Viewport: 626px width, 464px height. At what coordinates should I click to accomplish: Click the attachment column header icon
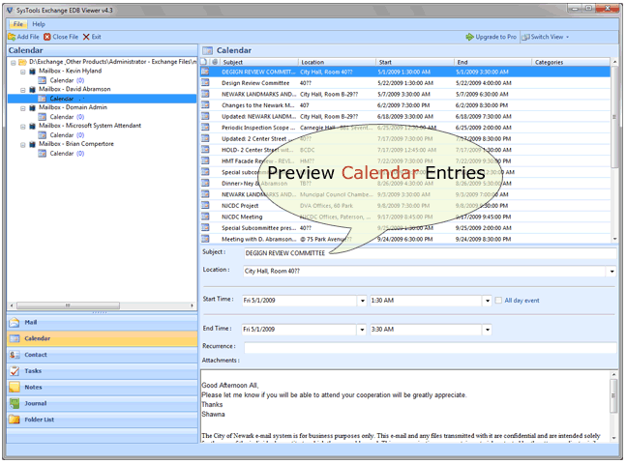[215, 62]
